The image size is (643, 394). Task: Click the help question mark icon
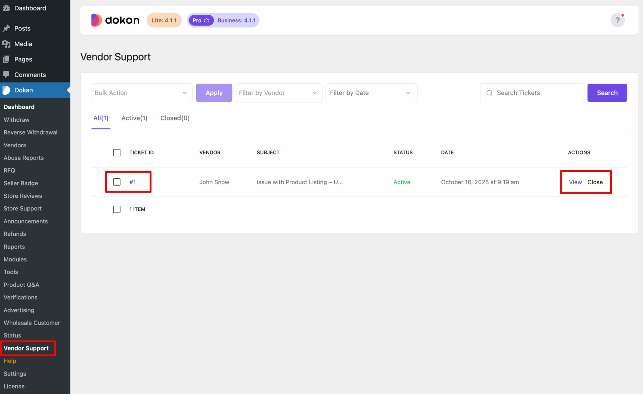pos(617,20)
